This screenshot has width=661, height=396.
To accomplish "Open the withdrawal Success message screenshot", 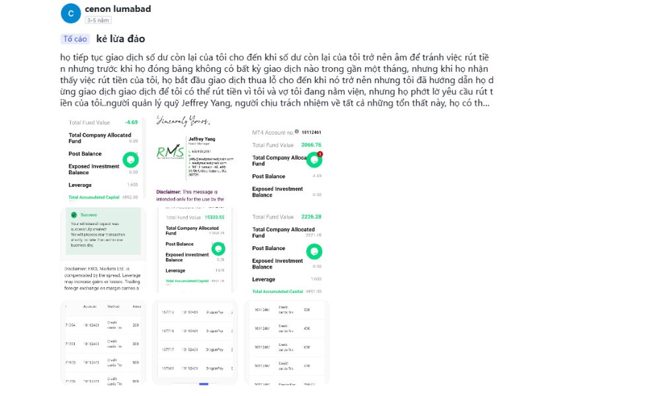I will (x=103, y=249).
